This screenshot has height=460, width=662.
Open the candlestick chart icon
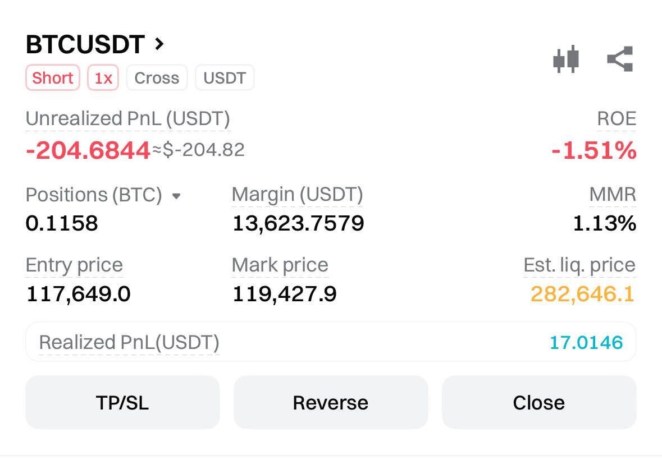[x=565, y=59]
